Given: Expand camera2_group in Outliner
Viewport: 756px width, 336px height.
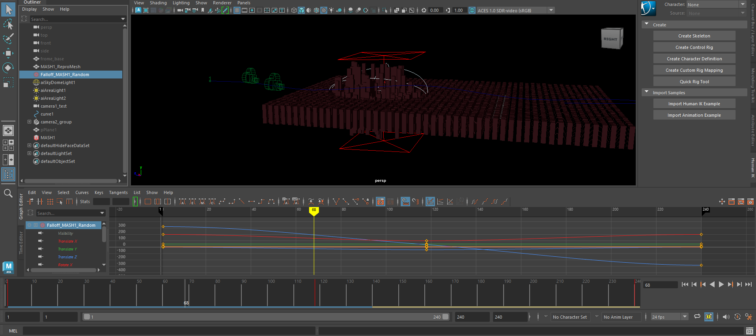Looking at the screenshot, I should (x=29, y=122).
